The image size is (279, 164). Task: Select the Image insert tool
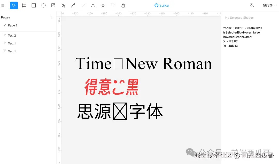[x=53, y=5]
